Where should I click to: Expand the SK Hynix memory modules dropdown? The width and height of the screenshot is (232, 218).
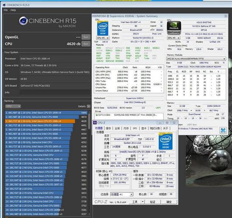pyautogui.click(x=196, y=59)
